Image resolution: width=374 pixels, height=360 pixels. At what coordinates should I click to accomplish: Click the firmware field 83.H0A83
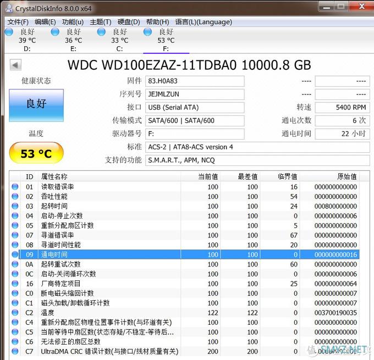pos(195,81)
